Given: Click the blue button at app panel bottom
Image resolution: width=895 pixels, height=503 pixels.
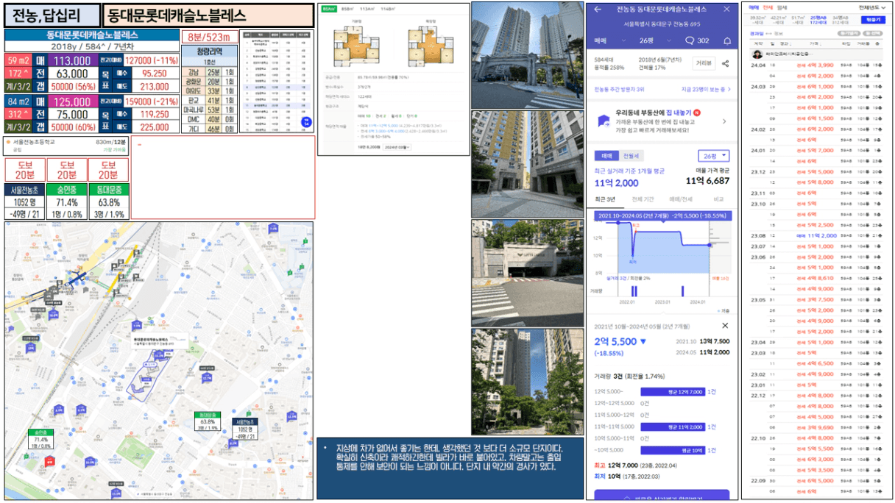Looking at the screenshot, I should 662,495.
